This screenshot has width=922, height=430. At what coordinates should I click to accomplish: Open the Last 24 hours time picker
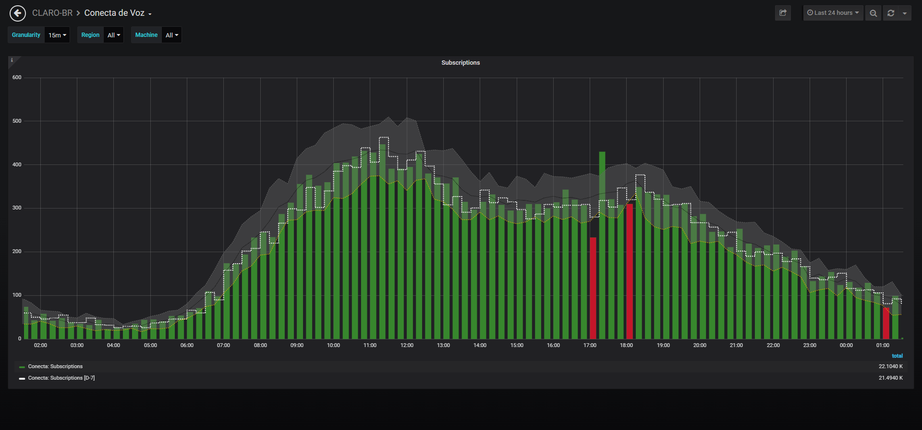point(833,13)
